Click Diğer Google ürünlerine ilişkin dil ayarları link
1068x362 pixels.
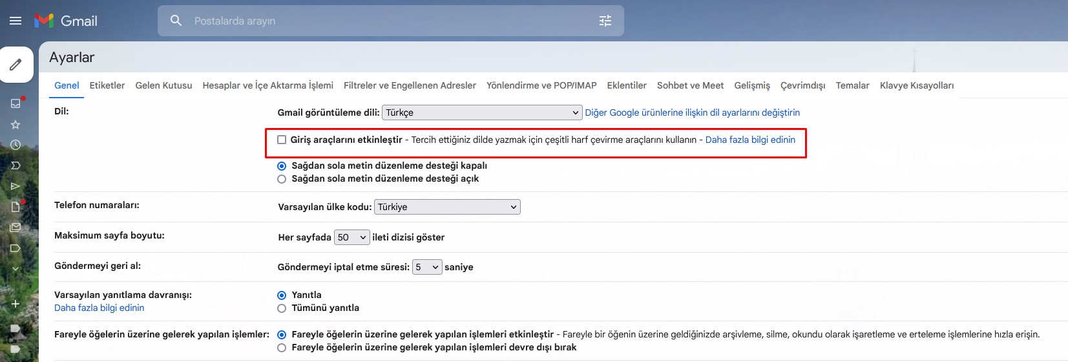[x=692, y=112]
